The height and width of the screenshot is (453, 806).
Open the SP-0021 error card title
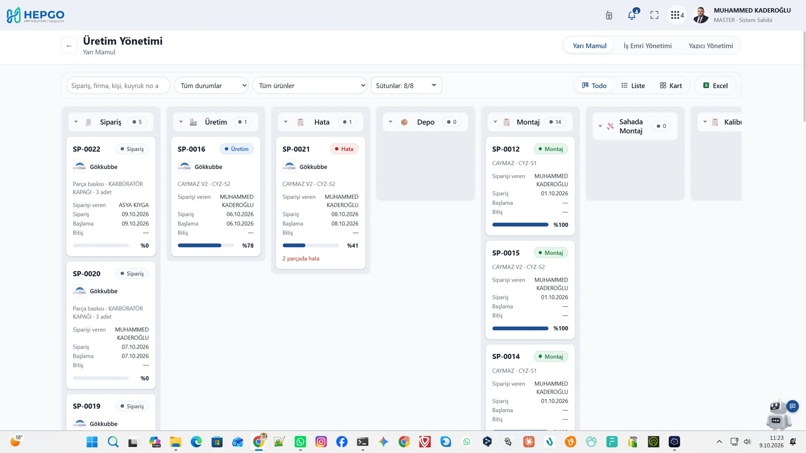[x=296, y=149]
